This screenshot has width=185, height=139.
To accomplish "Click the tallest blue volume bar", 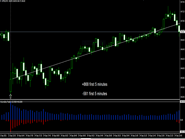I will click(x=11, y=111).
